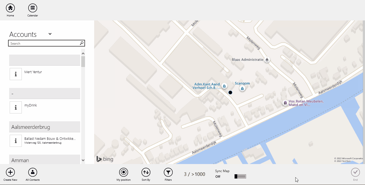Select the Ballast Nedam Bouw account
Image resolution: width=365 pixels, height=185 pixels.
tap(50, 140)
